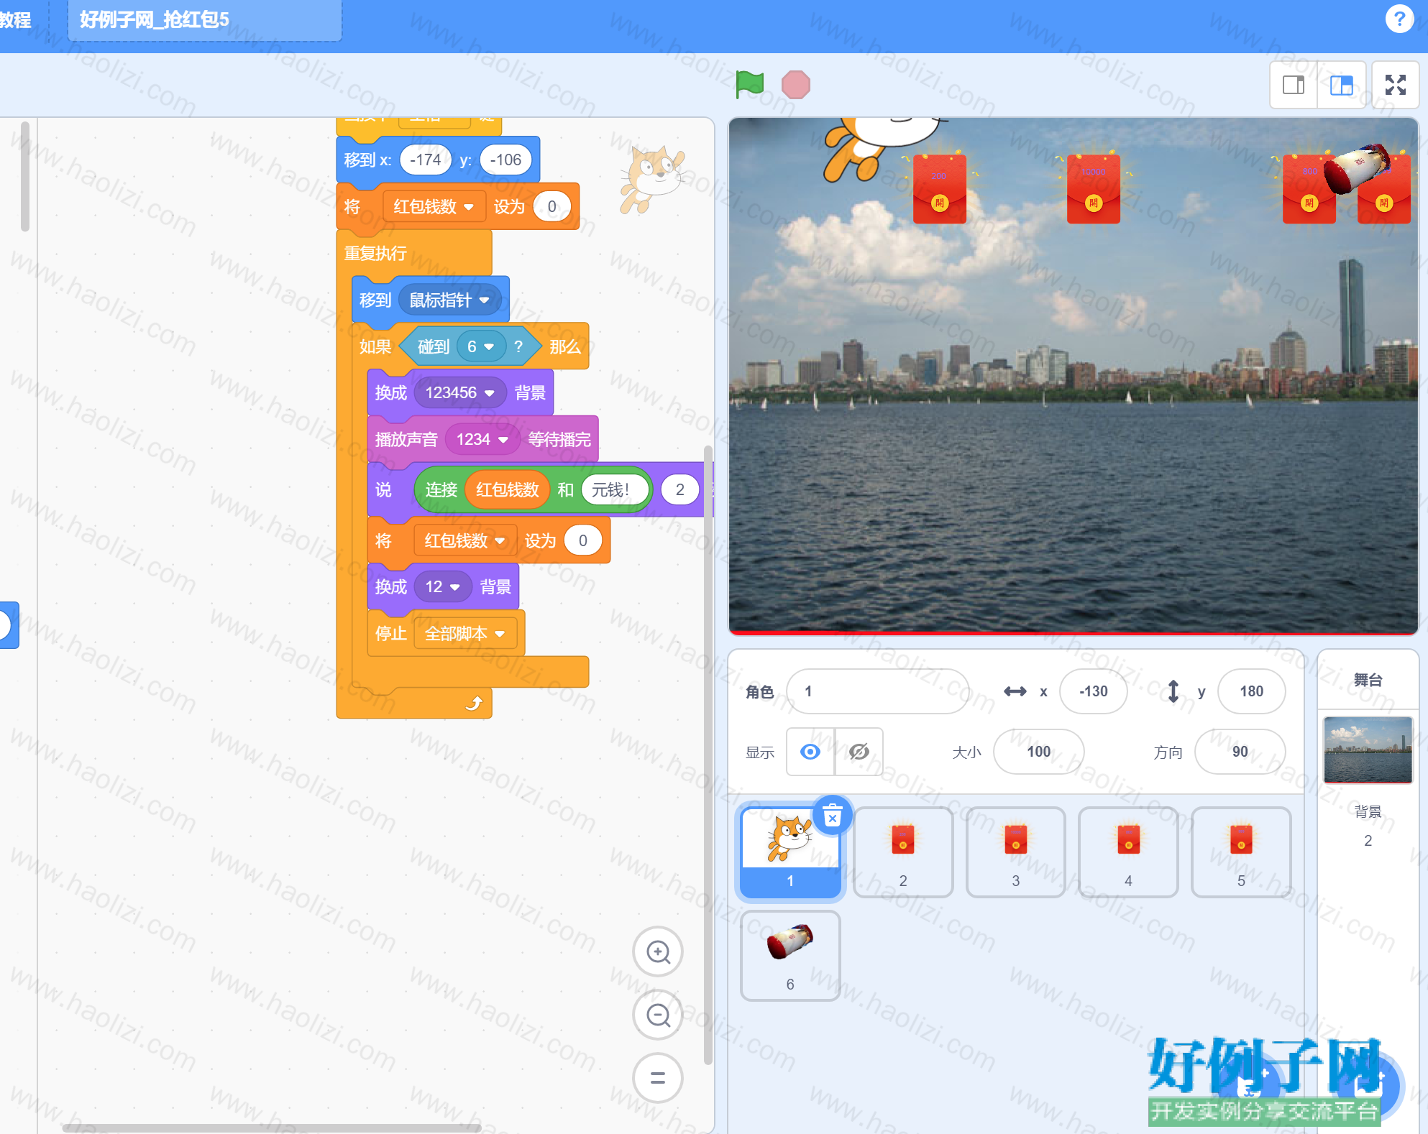Select the cat sprite 1 thumbnail

(x=790, y=852)
